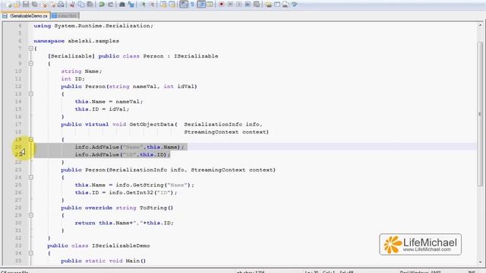
Task: Click the Save All icon
Action: (34, 5)
